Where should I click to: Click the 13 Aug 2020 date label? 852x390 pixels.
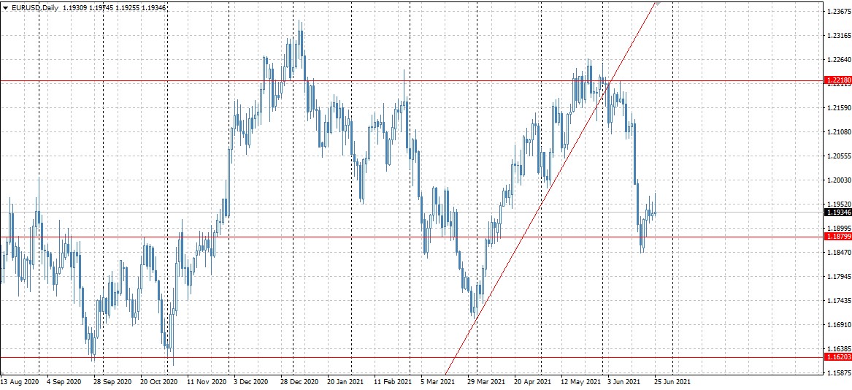tap(19, 382)
